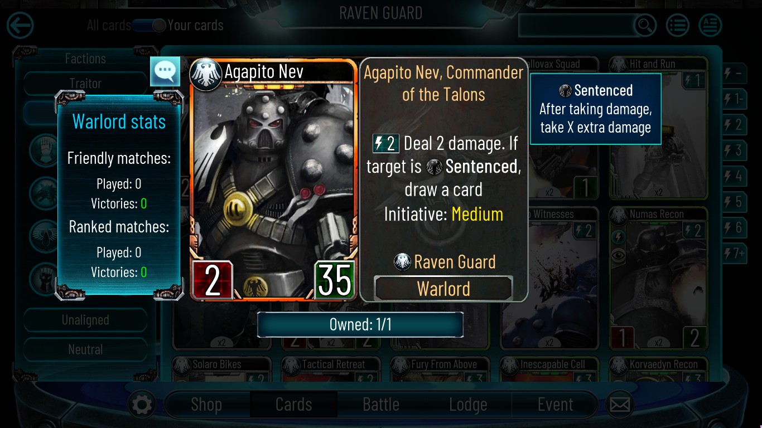The width and height of the screenshot is (762, 428).
Task: Open the card text view icon
Action: coord(710,25)
